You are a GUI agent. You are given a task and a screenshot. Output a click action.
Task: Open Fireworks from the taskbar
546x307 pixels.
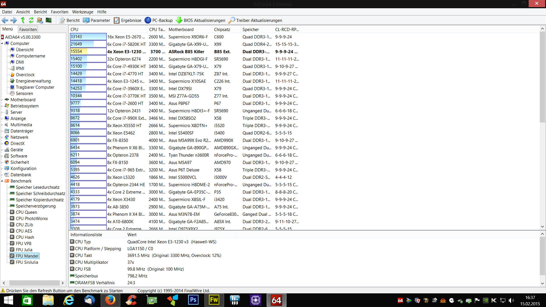[x=214, y=300]
